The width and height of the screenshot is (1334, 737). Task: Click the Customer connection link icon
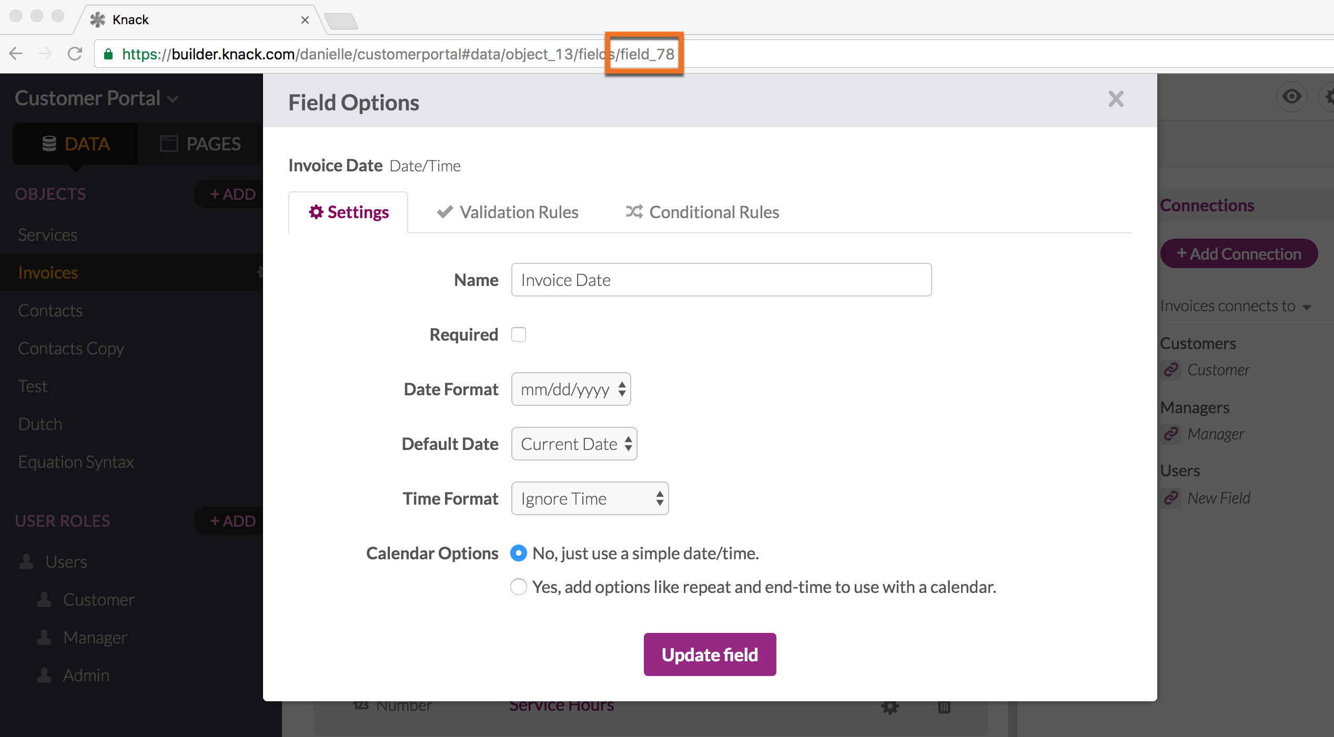(x=1171, y=370)
